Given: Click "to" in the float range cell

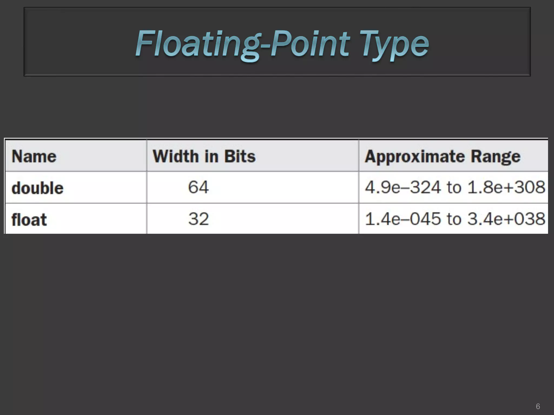Looking at the screenshot, I should 454,219.
